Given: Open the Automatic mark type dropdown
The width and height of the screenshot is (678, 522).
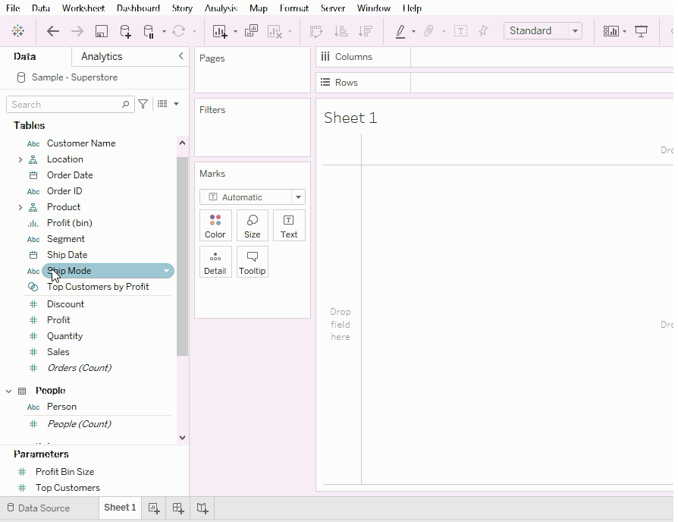Looking at the screenshot, I should pyautogui.click(x=298, y=197).
